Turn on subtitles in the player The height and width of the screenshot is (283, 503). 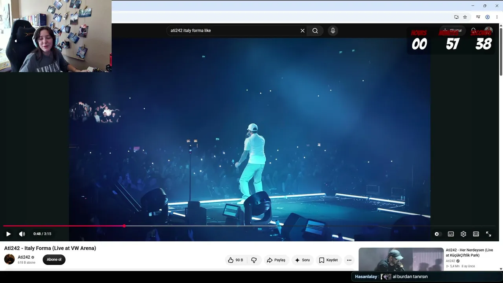point(451,234)
